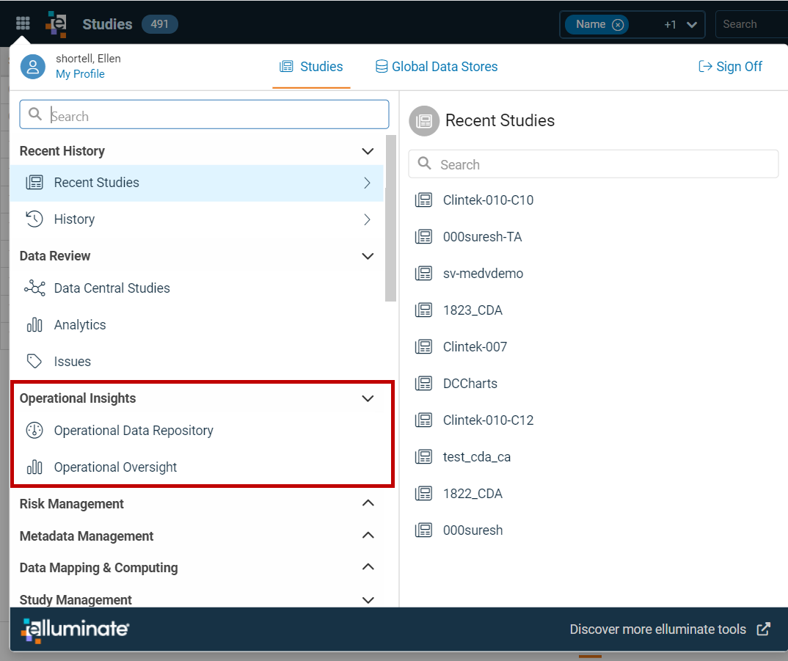Click the elluminate footer logo
This screenshot has width=788, height=661.
pos(76,629)
